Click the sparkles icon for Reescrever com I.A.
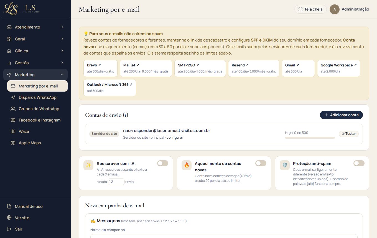 point(88,165)
